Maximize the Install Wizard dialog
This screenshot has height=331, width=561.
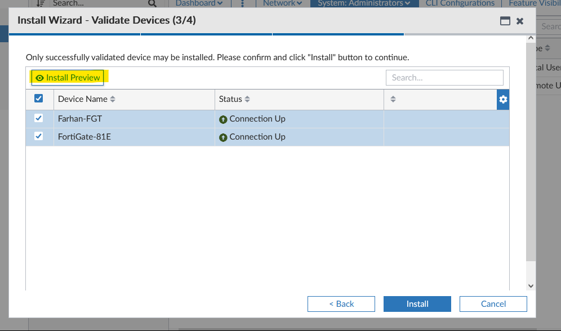[x=505, y=21]
